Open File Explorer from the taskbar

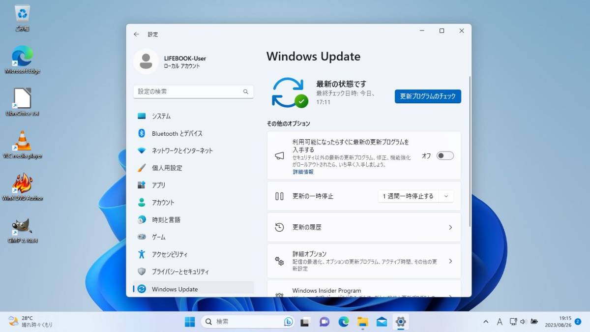362,322
